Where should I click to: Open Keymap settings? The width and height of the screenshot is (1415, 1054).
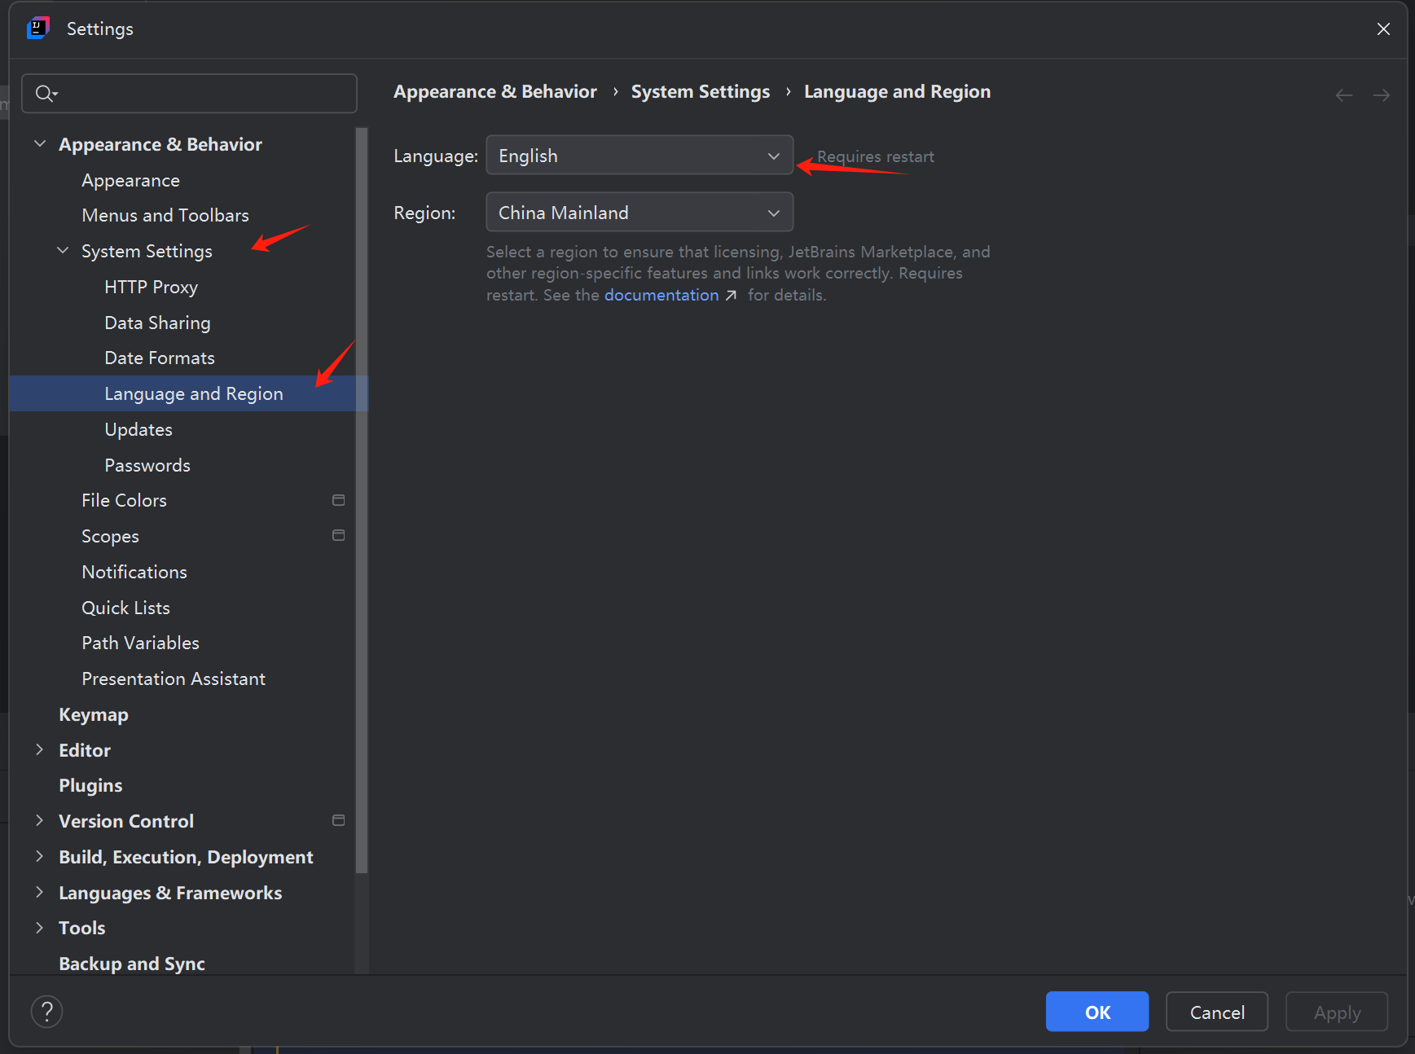[94, 714]
